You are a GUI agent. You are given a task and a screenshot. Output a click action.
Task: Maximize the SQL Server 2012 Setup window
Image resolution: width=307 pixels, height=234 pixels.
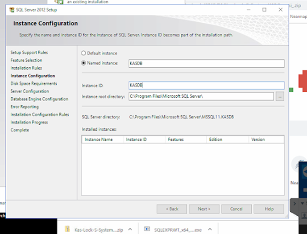coord(264,9)
